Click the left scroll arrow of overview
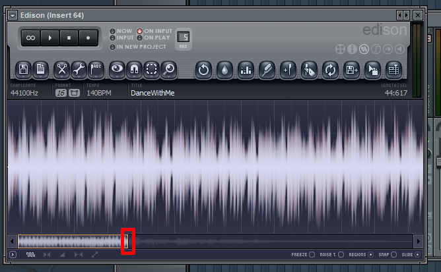 (x=12, y=242)
